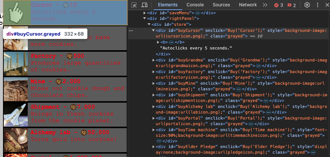
Task: Click the Shipment space shuttle thumbnail
Action: [16, 115]
